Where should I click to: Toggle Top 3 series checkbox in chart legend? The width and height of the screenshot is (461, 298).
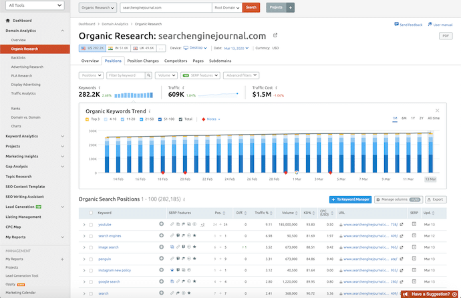(x=87, y=119)
